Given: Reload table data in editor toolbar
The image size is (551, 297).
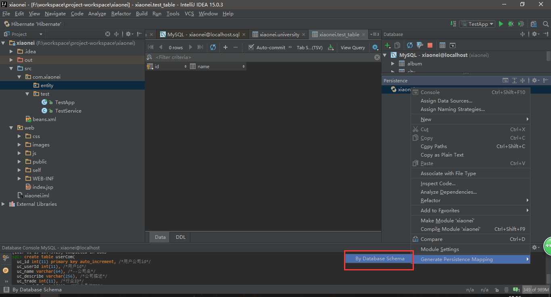Looking at the screenshot, I should click(213, 47).
